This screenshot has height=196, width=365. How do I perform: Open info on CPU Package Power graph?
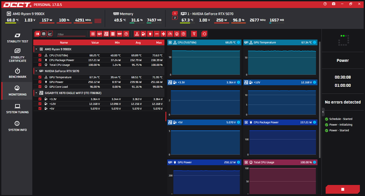point(314,122)
